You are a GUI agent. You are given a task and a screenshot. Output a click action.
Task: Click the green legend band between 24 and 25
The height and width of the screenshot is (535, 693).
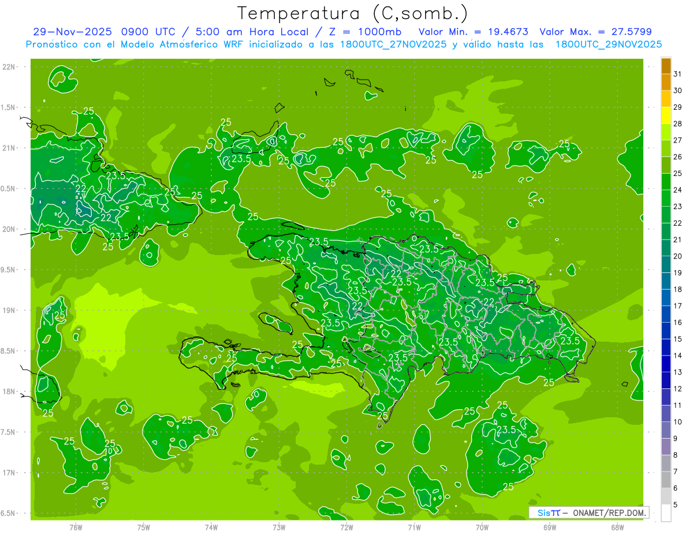point(666,182)
